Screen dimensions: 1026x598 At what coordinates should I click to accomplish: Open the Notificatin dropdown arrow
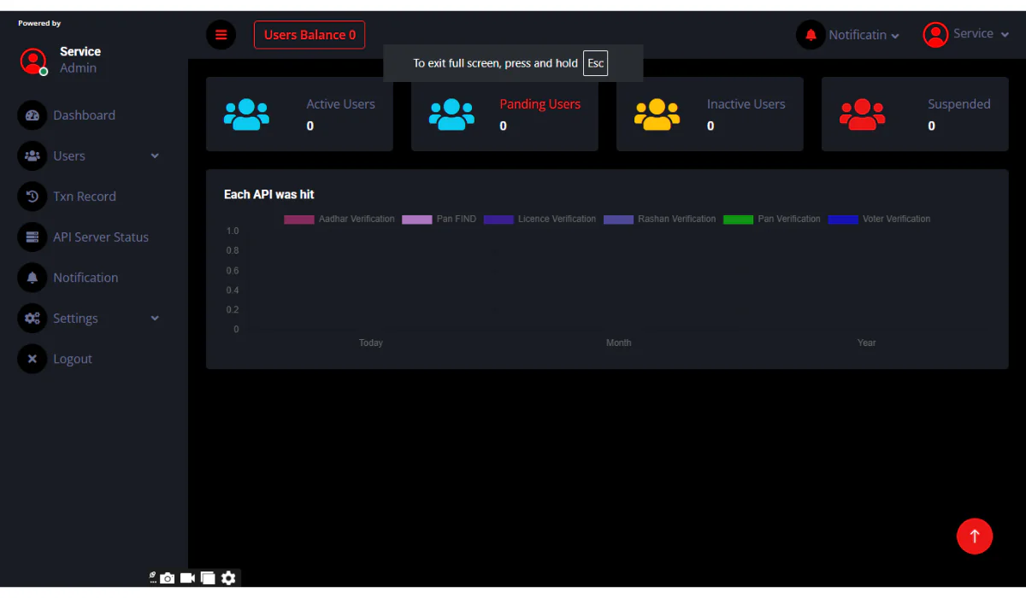895,36
